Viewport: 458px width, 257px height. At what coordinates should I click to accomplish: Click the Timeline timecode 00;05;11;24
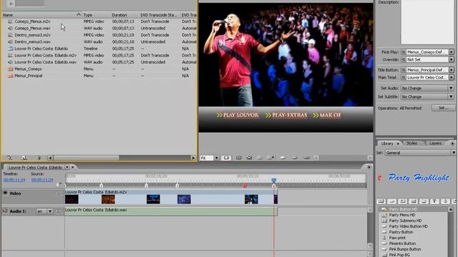(14, 180)
